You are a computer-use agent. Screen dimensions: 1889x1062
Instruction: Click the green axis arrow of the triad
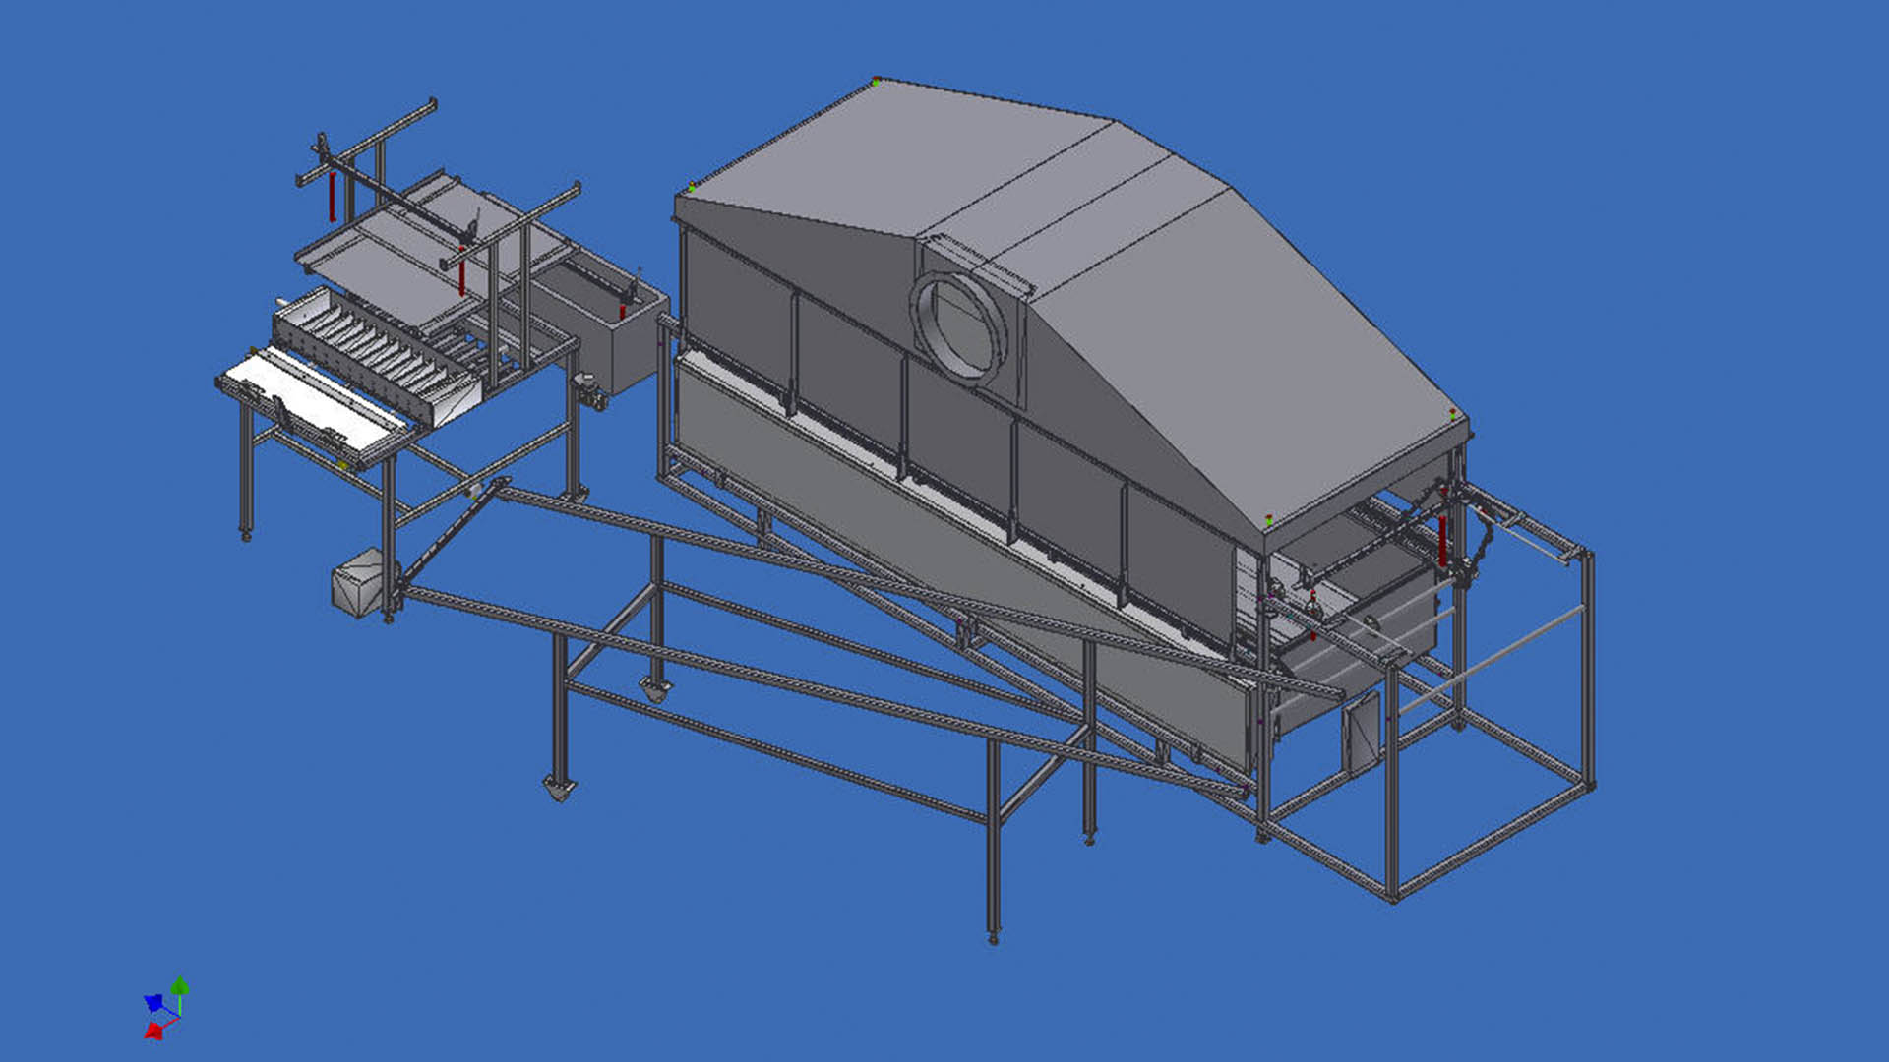[180, 986]
